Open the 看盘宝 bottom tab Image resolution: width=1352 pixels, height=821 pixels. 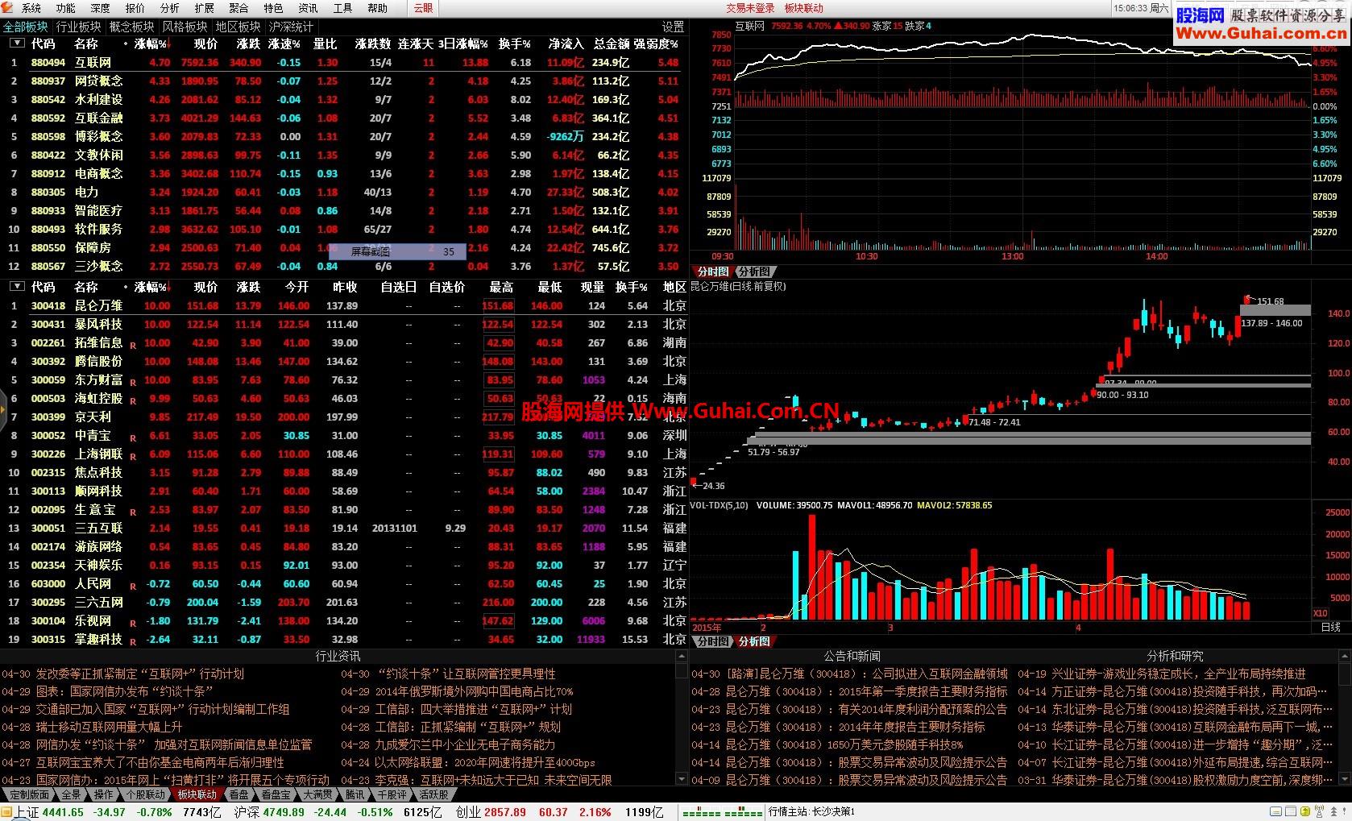pyautogui.click(x=276, y=794)
